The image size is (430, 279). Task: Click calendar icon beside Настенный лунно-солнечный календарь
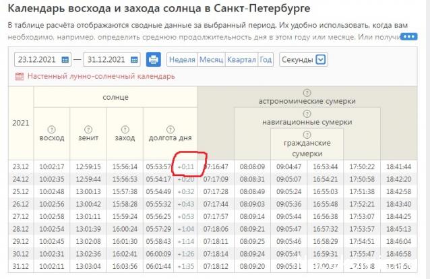click(x=19, y=77)
